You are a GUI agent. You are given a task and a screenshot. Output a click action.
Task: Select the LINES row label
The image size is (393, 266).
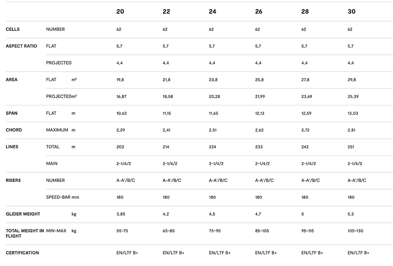tap(12, 147)
